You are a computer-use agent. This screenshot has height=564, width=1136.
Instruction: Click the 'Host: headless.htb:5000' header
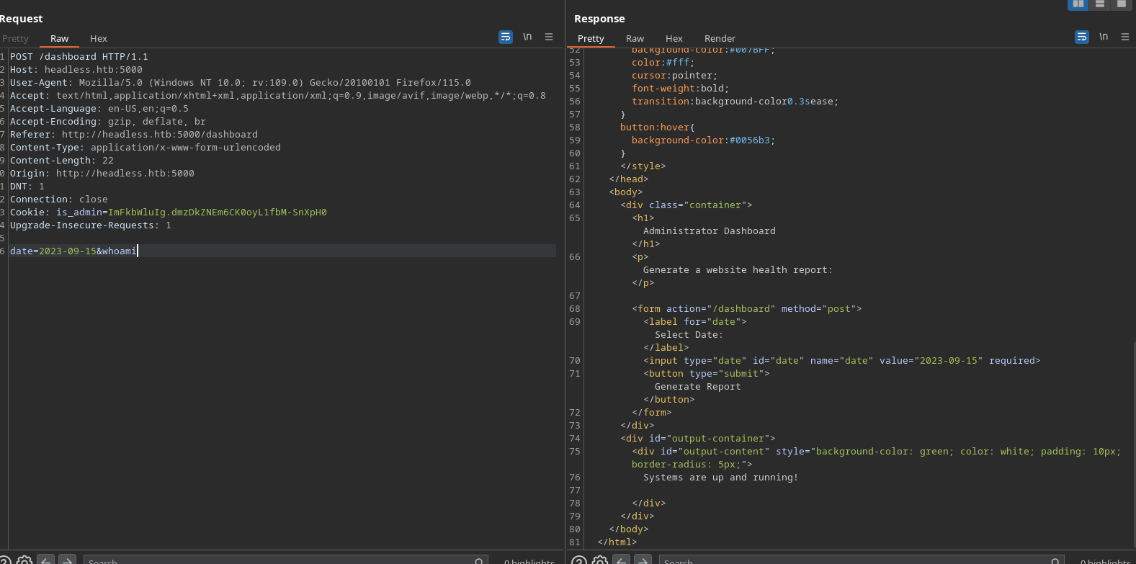pos(76,70)
